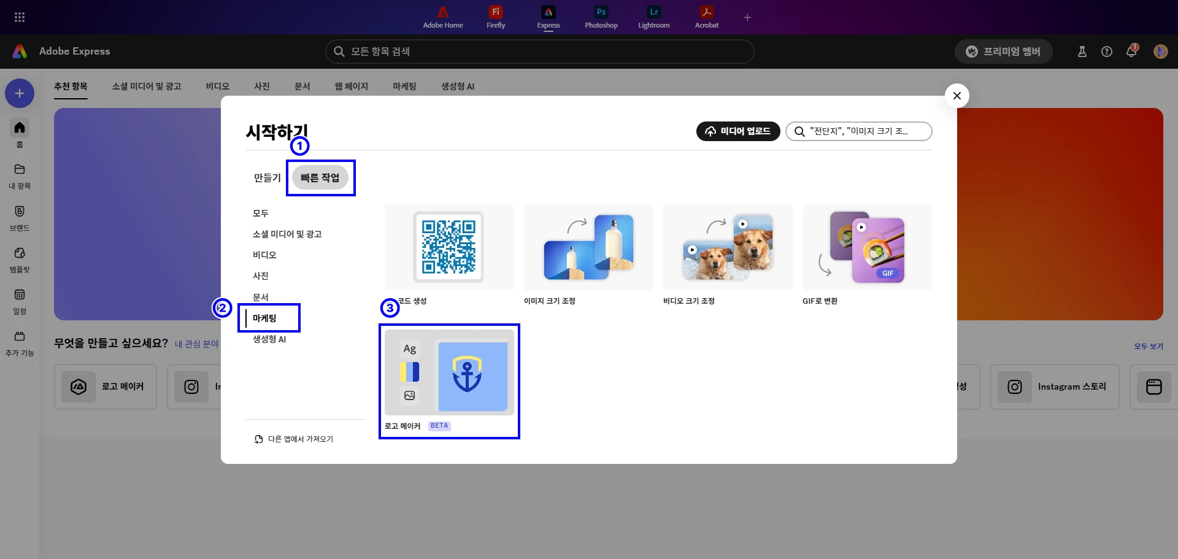Select the 소셜 미디어 및 광고 top tab

click(x=147, y=87)
